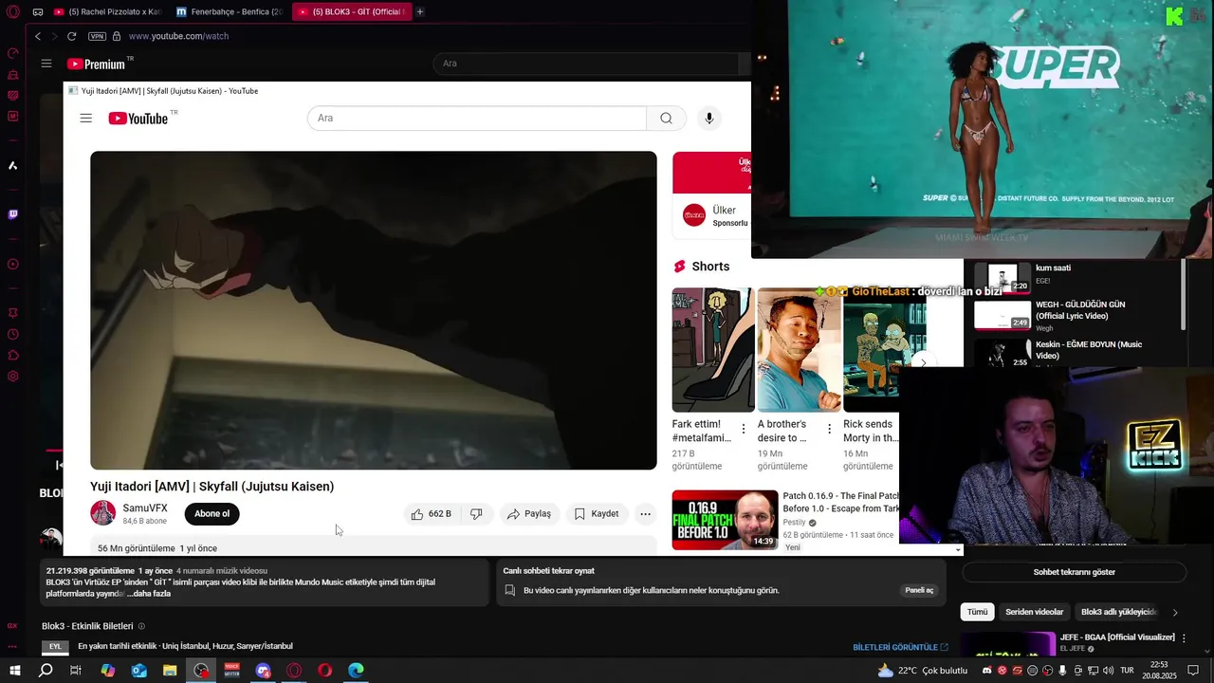Reload the page with the refresh icon

[71, 36]
